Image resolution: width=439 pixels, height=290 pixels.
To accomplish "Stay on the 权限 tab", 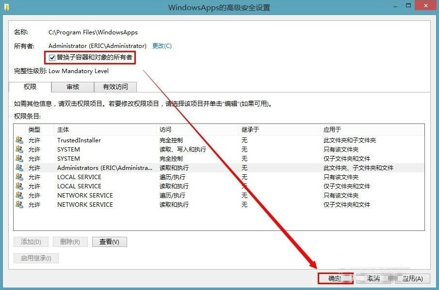I will 30,87.
